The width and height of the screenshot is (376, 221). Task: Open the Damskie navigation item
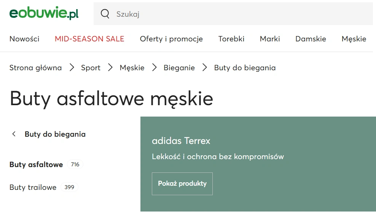pyautogui.click(x=311, y=39)
